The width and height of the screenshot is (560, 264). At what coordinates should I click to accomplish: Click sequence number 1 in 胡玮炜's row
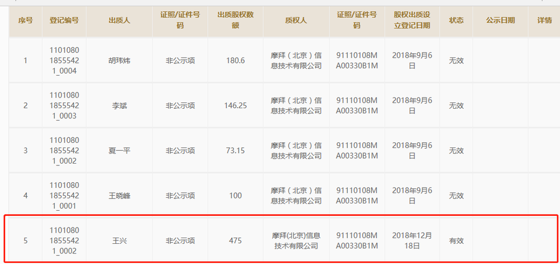click(x=25, y=61)
